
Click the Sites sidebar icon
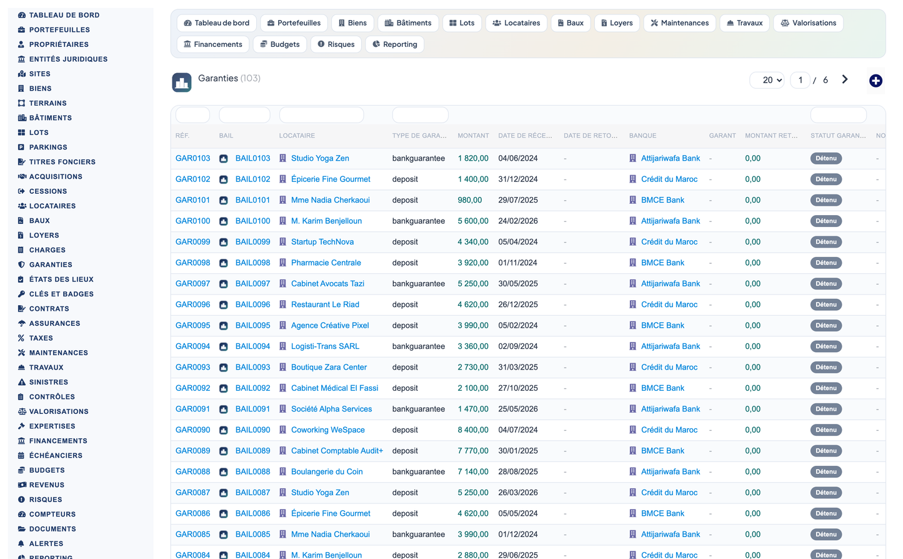pos(22,74)
